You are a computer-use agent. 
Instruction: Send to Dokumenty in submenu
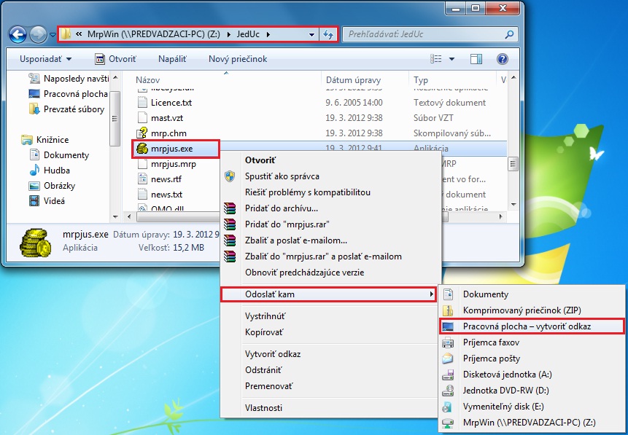(x=532, y=294)
